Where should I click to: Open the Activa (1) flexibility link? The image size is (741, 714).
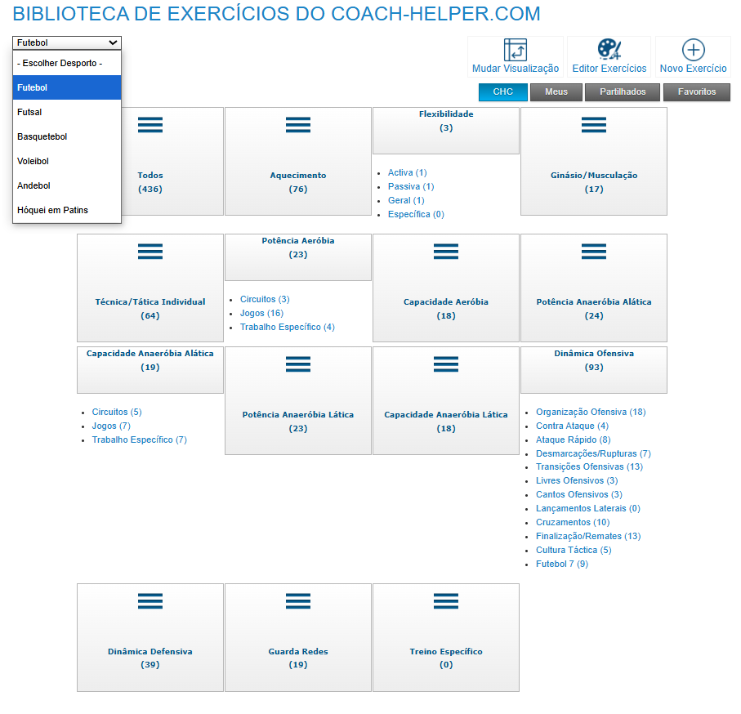[x=408, y=173]
